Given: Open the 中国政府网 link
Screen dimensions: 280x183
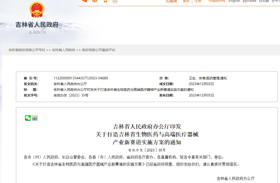Looking at the screenshot, I should click(x=216, y=1).
